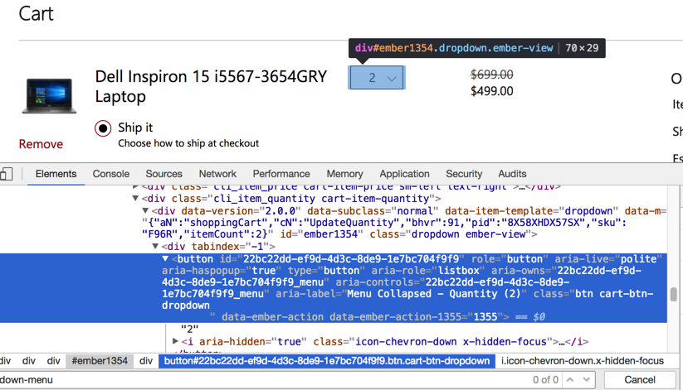Collapse the data-version 2.0.0 div node
The image size is (683, 390).
click(145, 210)
